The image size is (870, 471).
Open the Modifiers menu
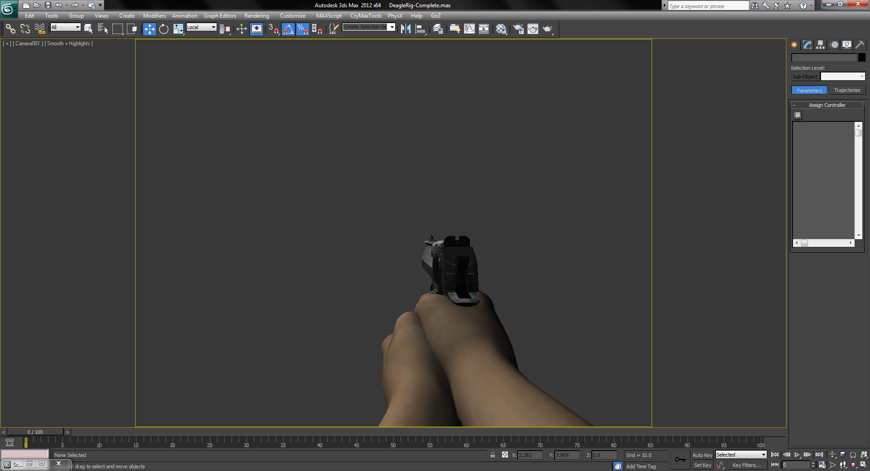[155, 16]
